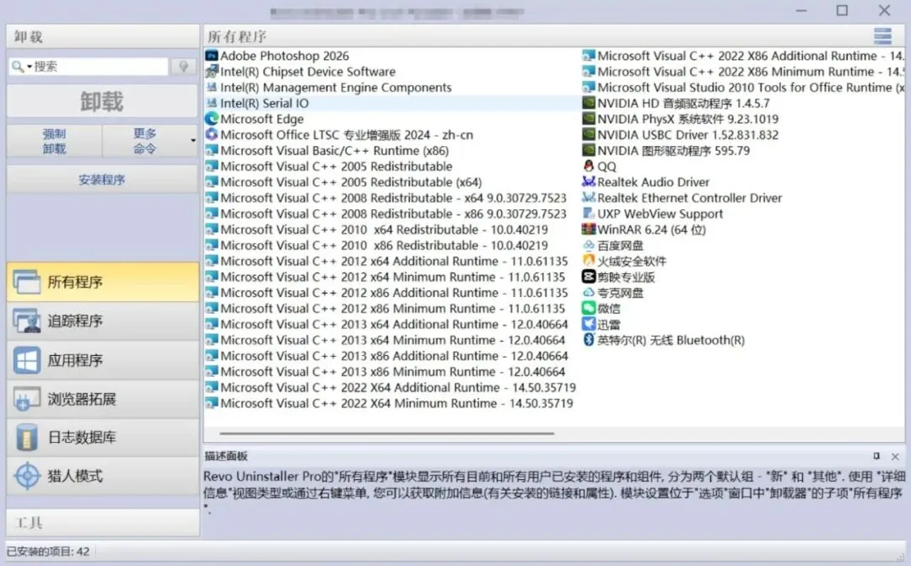
Task: Click the 更多命令 button
Action: click(x=145, y=141)
